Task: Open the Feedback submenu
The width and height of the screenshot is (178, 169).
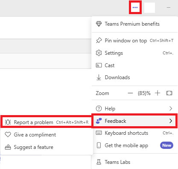Action: [134, 121]
